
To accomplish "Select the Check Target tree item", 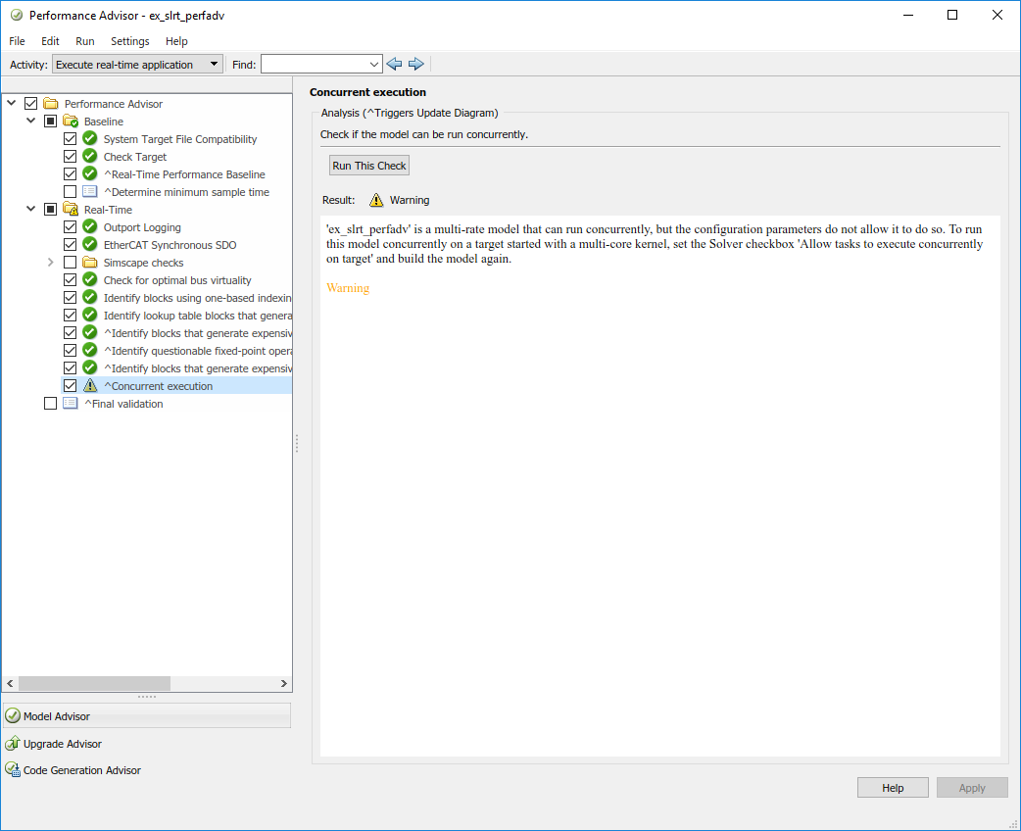I will point(135,156).
